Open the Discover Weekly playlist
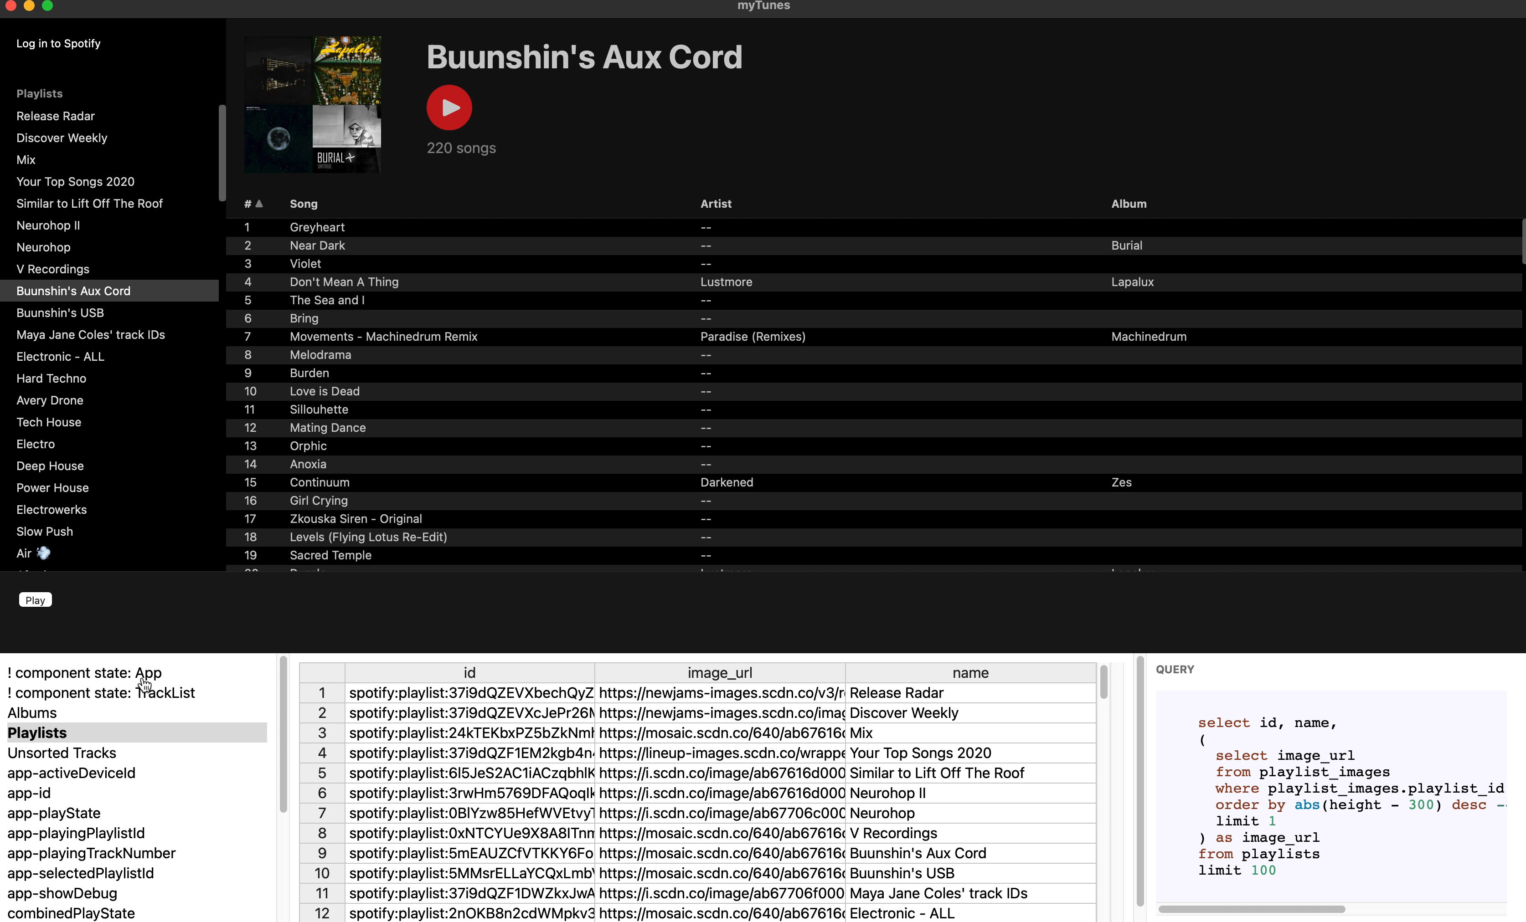The width and height of the screenshot is (1526, 922). (62, 138)
